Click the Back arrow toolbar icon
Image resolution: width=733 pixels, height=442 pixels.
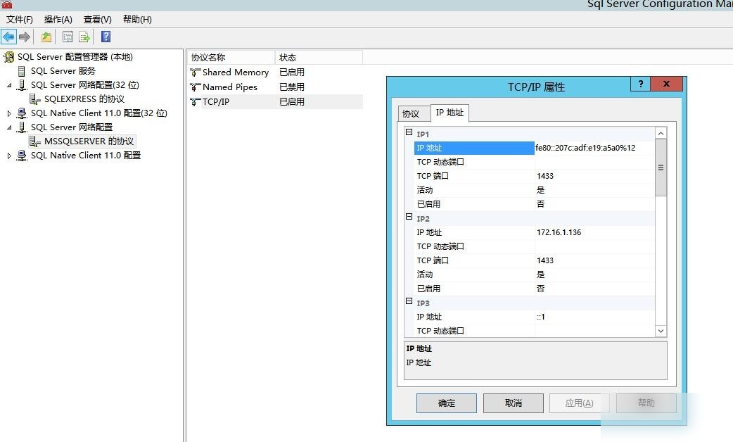click(9, 37)
